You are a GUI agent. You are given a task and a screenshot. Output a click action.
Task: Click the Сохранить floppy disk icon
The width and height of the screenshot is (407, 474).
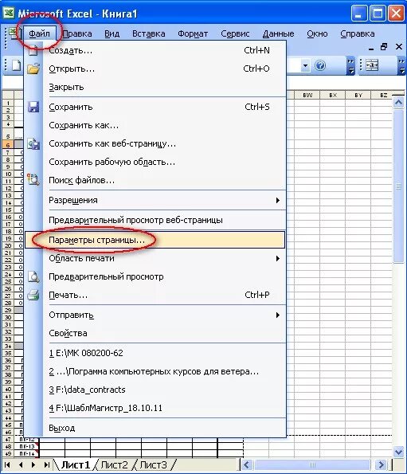click(33, 107)
